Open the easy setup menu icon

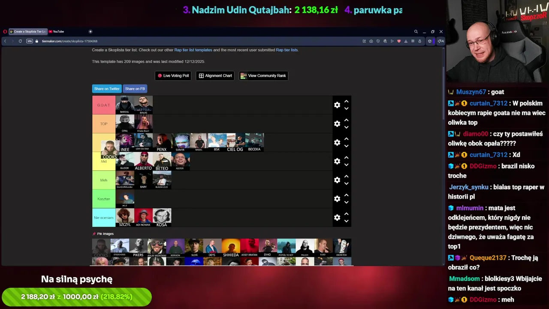(413, 41)
